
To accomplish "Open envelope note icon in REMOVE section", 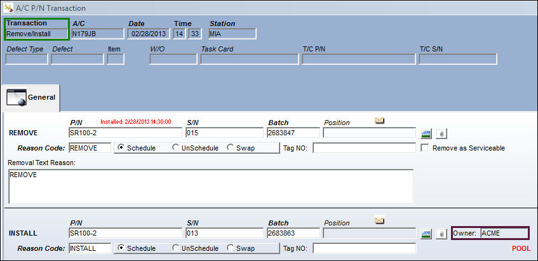I will (379, 121).
